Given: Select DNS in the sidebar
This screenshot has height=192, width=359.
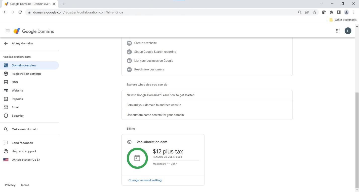Looking at the screenshot, I should pos(15,82).
